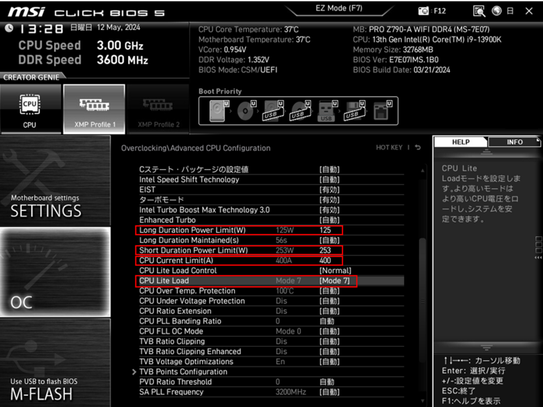The width and height of the screenshot is (543, 407).
Task: Click the HOT KEY label
Action: [x=389, y=148]
